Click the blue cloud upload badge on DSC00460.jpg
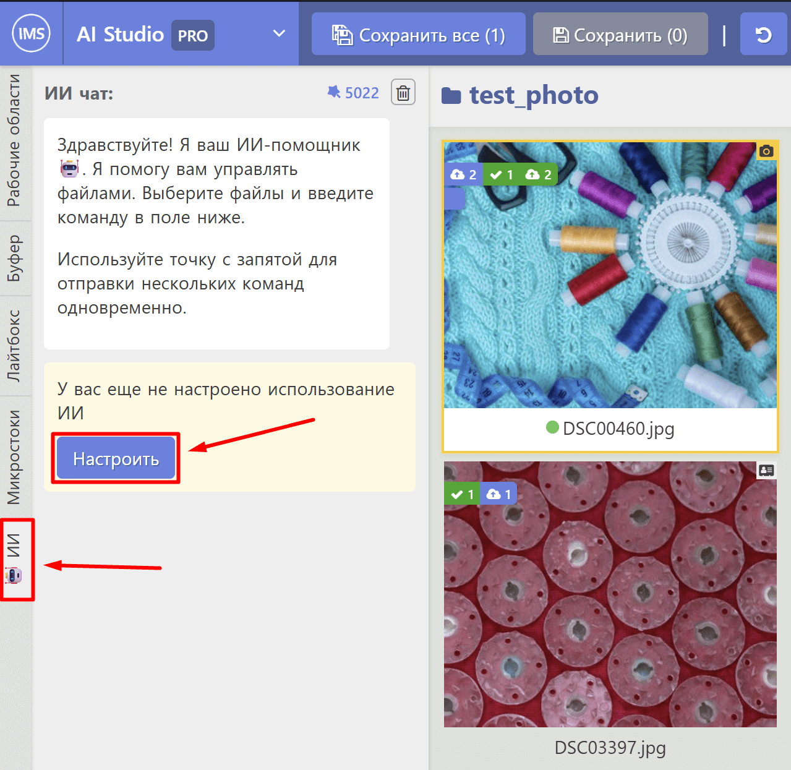791x770 pixels. tap(463, 174)
